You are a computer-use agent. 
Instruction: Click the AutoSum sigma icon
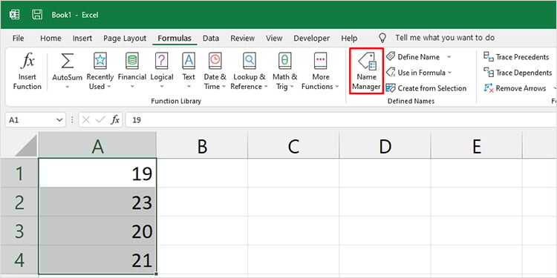coord(67,61)
